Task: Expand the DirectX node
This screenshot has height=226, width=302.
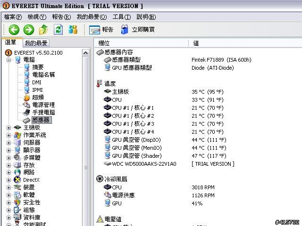Action: 8,180
